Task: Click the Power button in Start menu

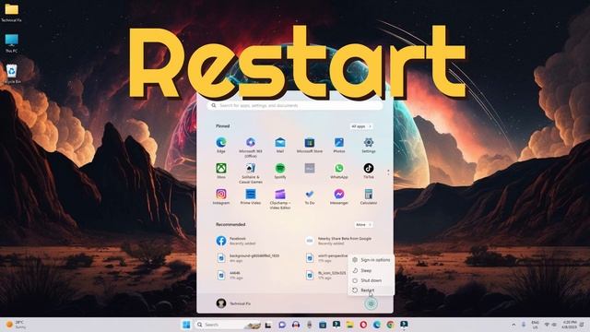Action: [x=371, y=303]
